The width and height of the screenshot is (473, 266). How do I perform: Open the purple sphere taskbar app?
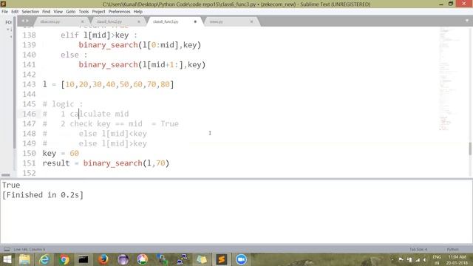[x=123, y=259]
